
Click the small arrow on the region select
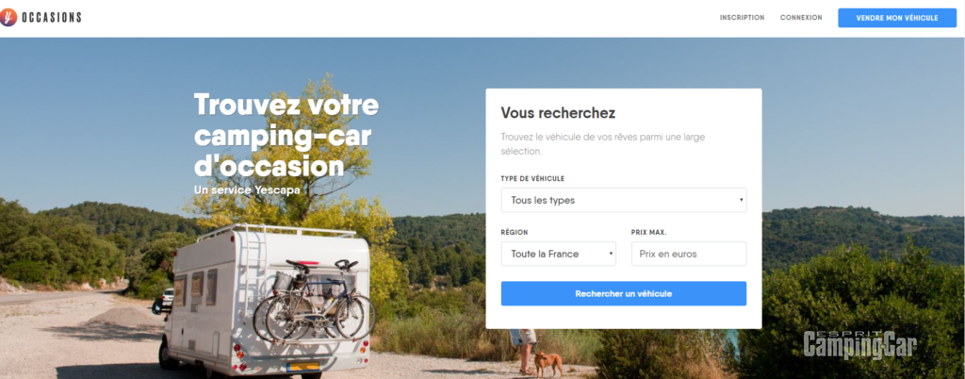tap(611, 254)
